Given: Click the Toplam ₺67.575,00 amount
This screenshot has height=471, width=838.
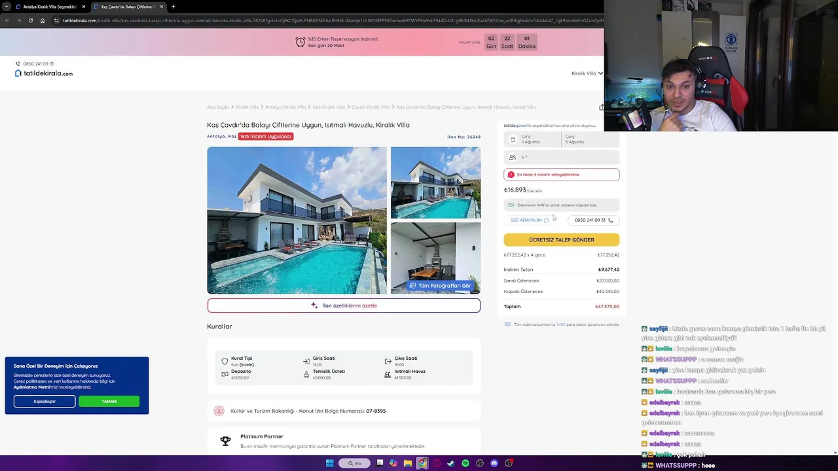Looking at the screenshot, I should [x=607, y=306].
